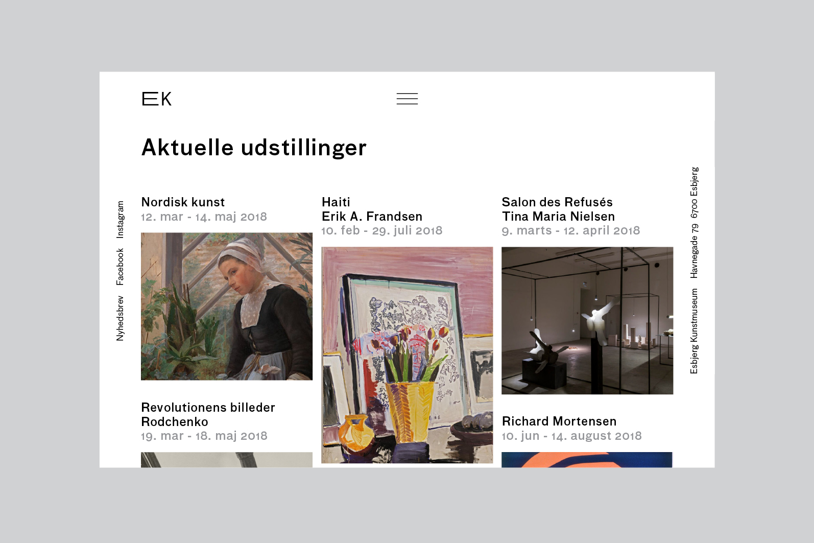Click the Esbjerg Kunstmuseum vertical text
The image size is (814, 543).
[694, 332]
